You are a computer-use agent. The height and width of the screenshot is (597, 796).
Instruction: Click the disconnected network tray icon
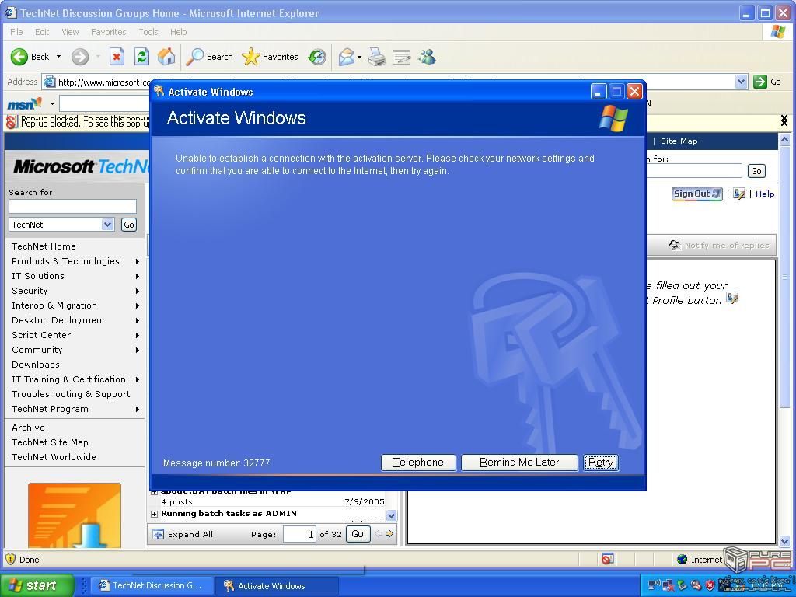click(668, 585)
